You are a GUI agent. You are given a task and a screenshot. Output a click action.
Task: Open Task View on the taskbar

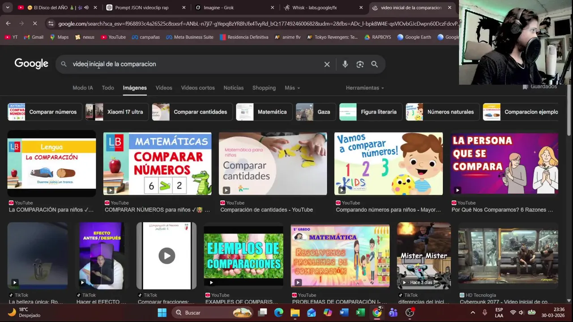click(263, 313)
